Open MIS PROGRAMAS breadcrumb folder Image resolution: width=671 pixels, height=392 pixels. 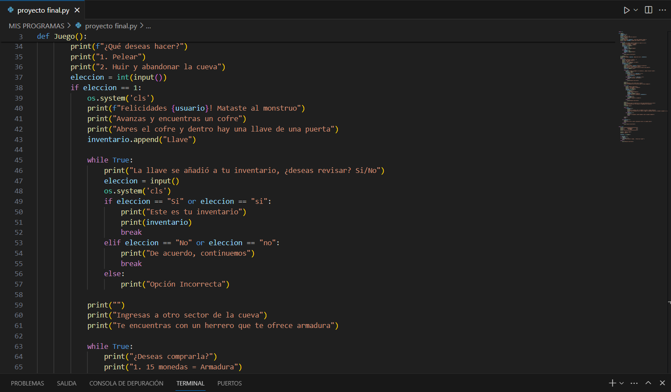37,26
